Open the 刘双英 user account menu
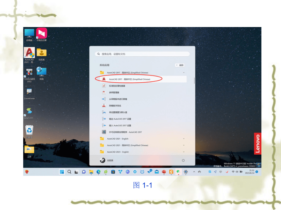This screenshot has width=281, height=210. 107,161
